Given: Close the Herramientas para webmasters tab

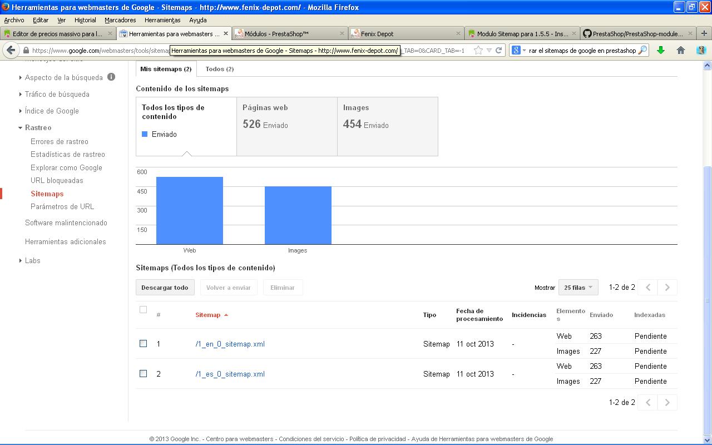Looking at the screenshot, I should click(x=225, y=33).
